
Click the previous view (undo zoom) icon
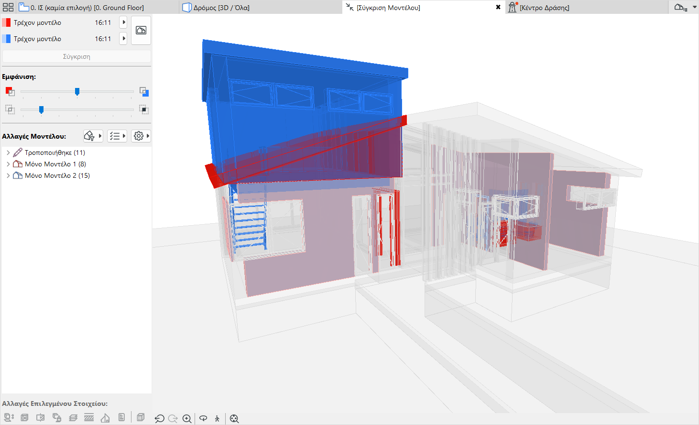(x=160, y=419)
